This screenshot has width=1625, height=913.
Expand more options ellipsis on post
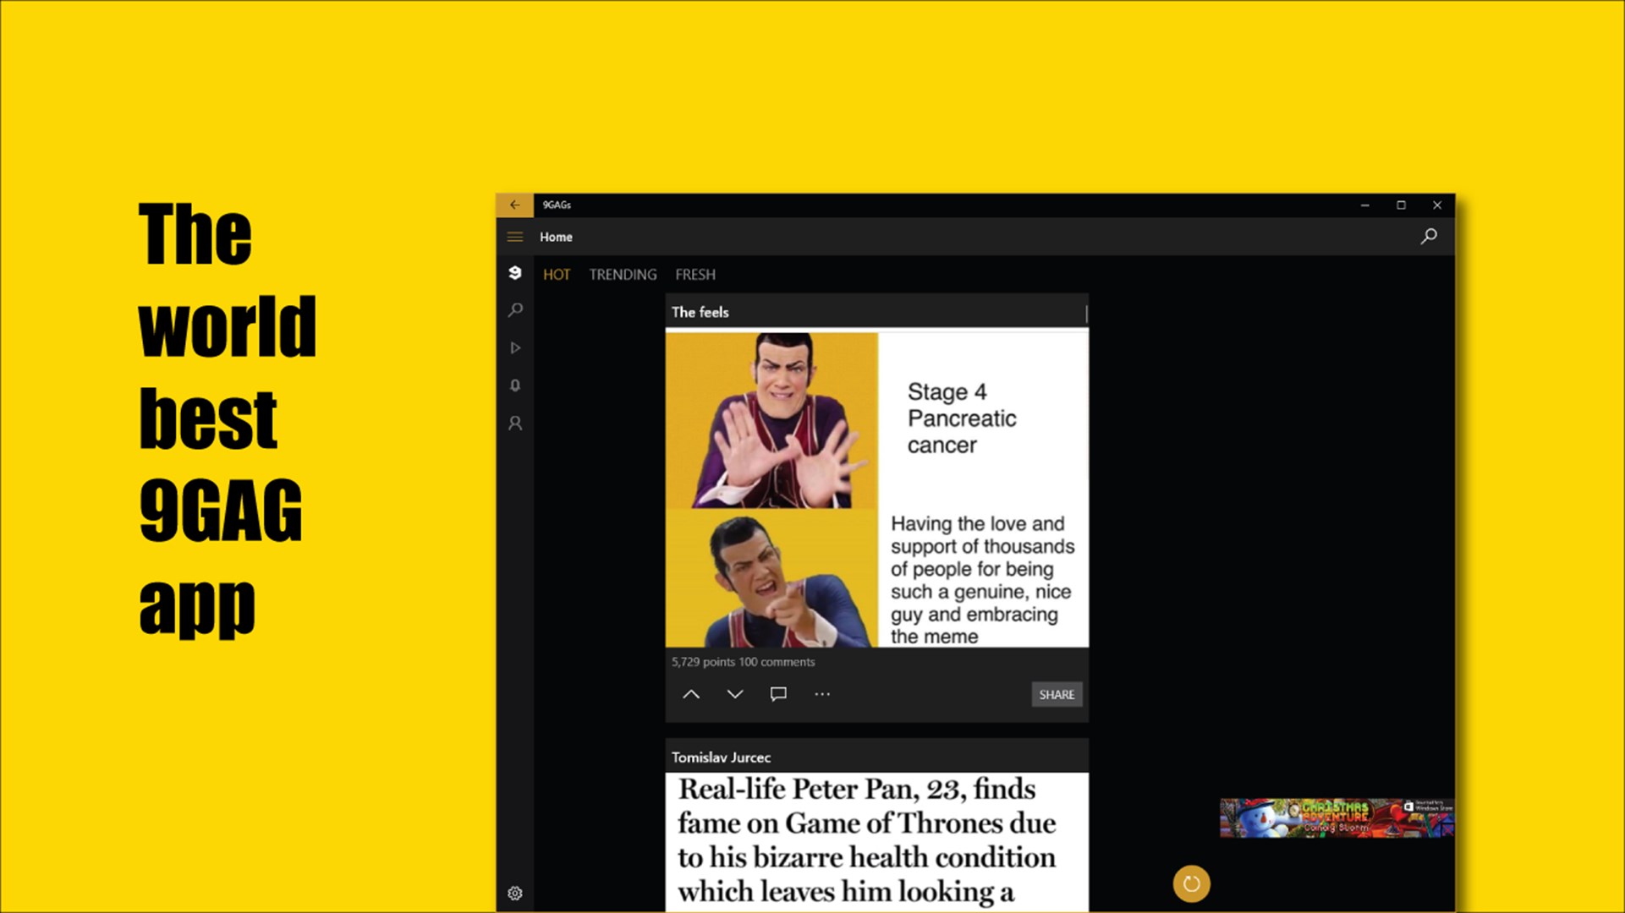pyautogui.click(x=822, y=694)
